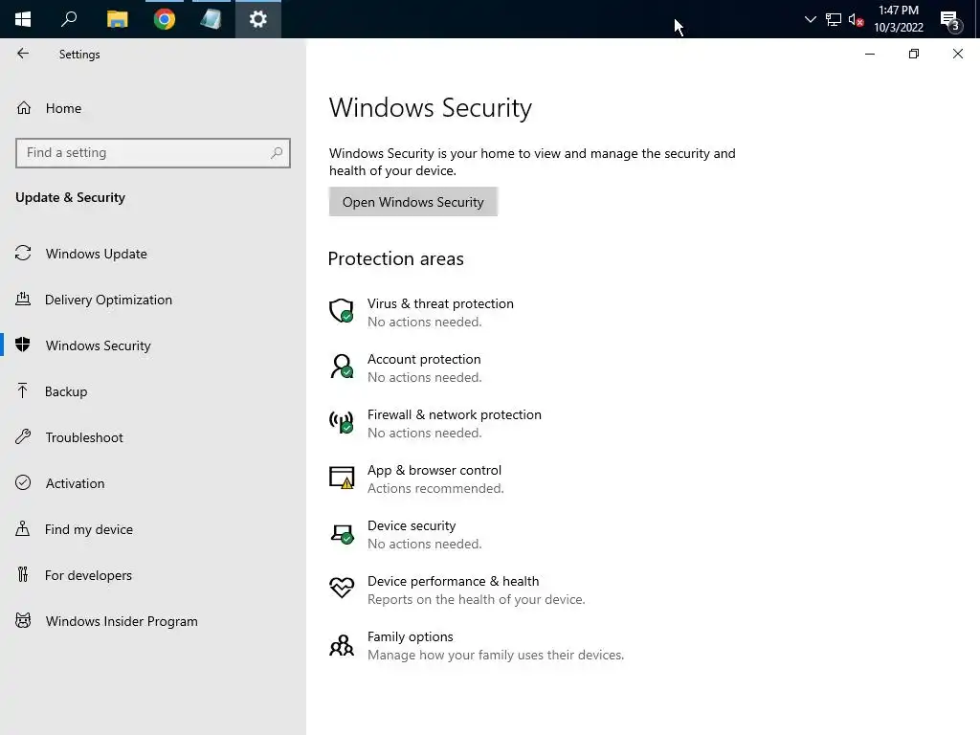Click the Device security laptop icon

(x=342, y=534)
